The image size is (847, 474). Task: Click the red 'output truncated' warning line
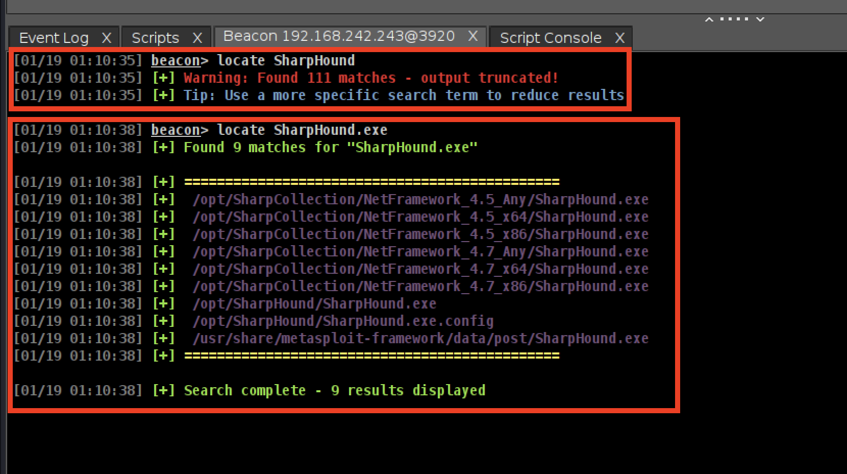tap(370, 78)
